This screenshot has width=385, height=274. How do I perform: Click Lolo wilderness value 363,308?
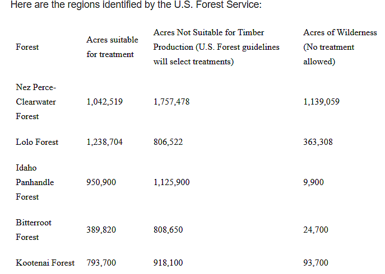(318, 142)
